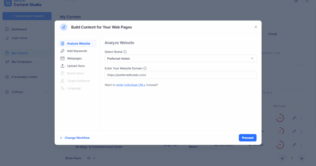The image size is (316, 166).
Task: Open the Select Brand dropdown
Action: pyautogui.click(x=180, y=58)
